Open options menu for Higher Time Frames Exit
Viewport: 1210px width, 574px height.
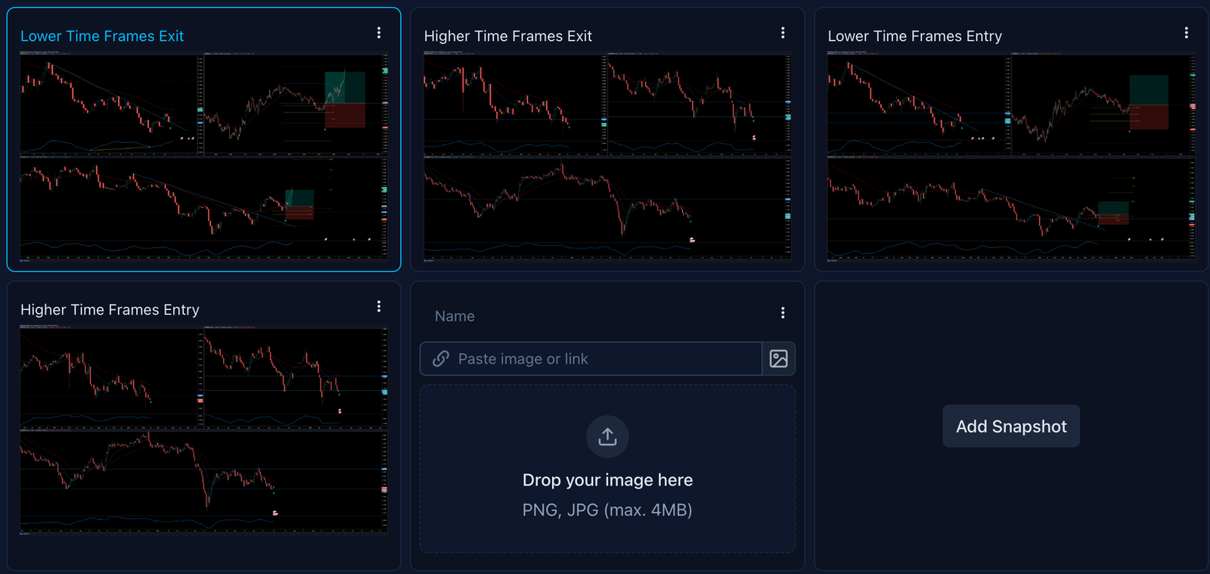click(783, 33)
